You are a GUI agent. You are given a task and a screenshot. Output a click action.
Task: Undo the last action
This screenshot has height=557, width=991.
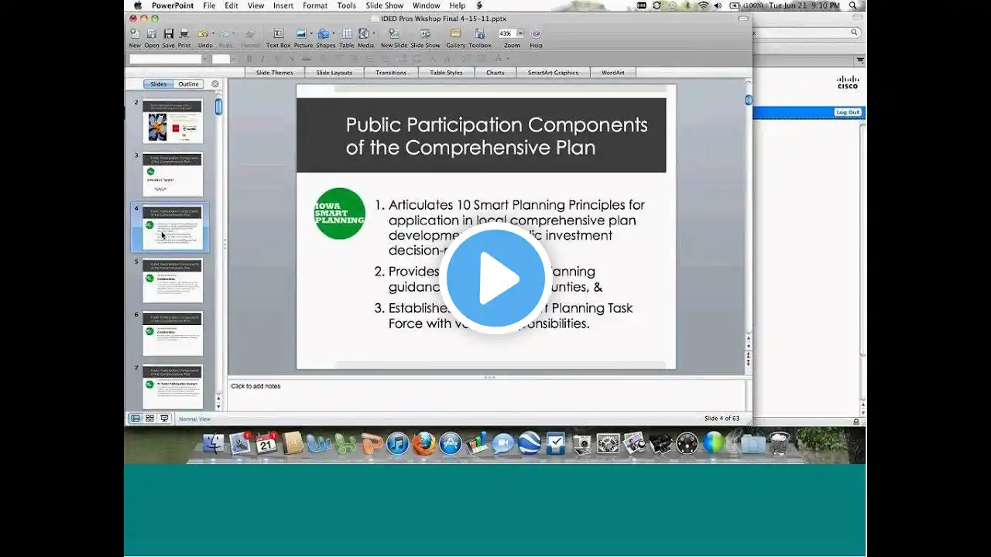[203, 34]
